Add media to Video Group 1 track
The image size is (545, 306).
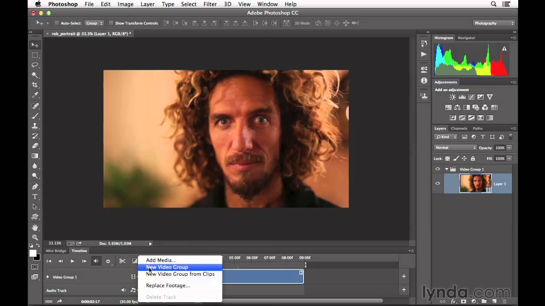404,276
